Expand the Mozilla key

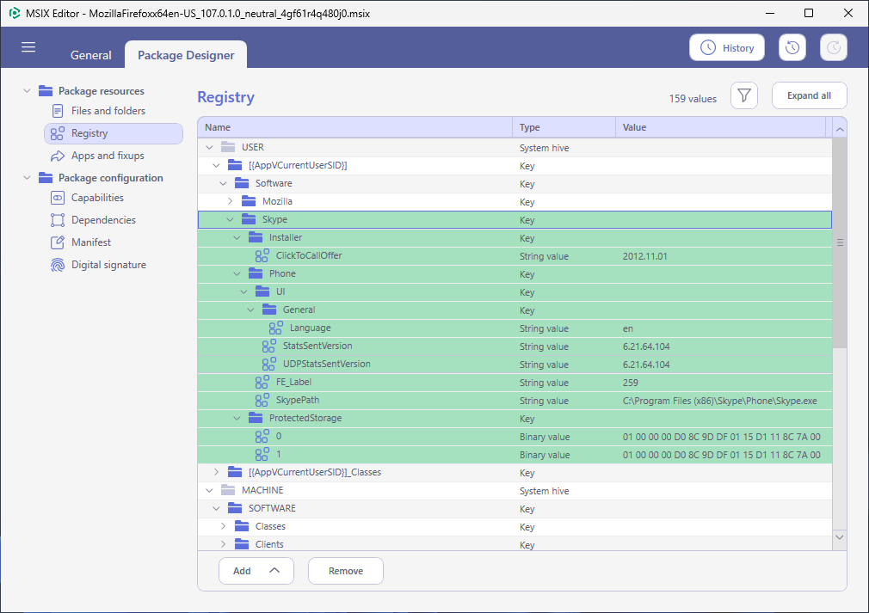pyautogui.click(x=230, y=201)
